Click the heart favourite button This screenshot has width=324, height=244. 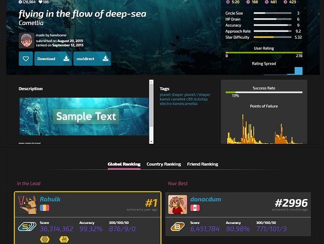coord(26,59)
